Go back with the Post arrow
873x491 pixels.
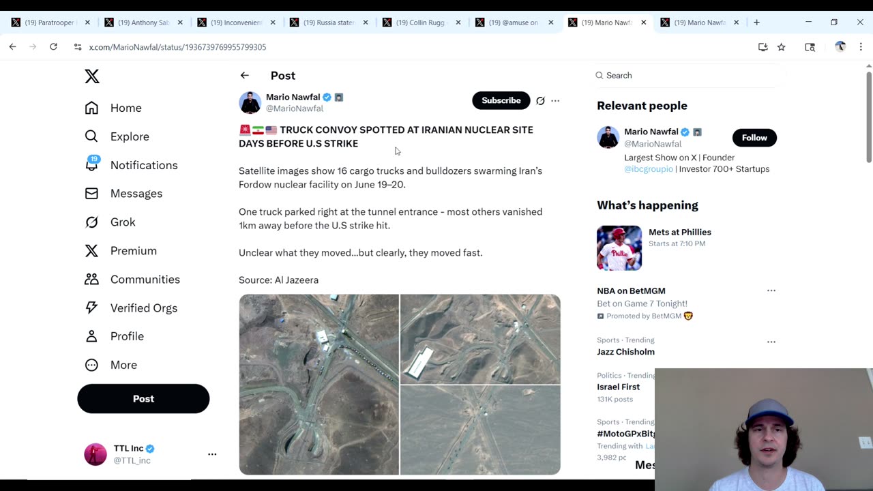(244, 76)
